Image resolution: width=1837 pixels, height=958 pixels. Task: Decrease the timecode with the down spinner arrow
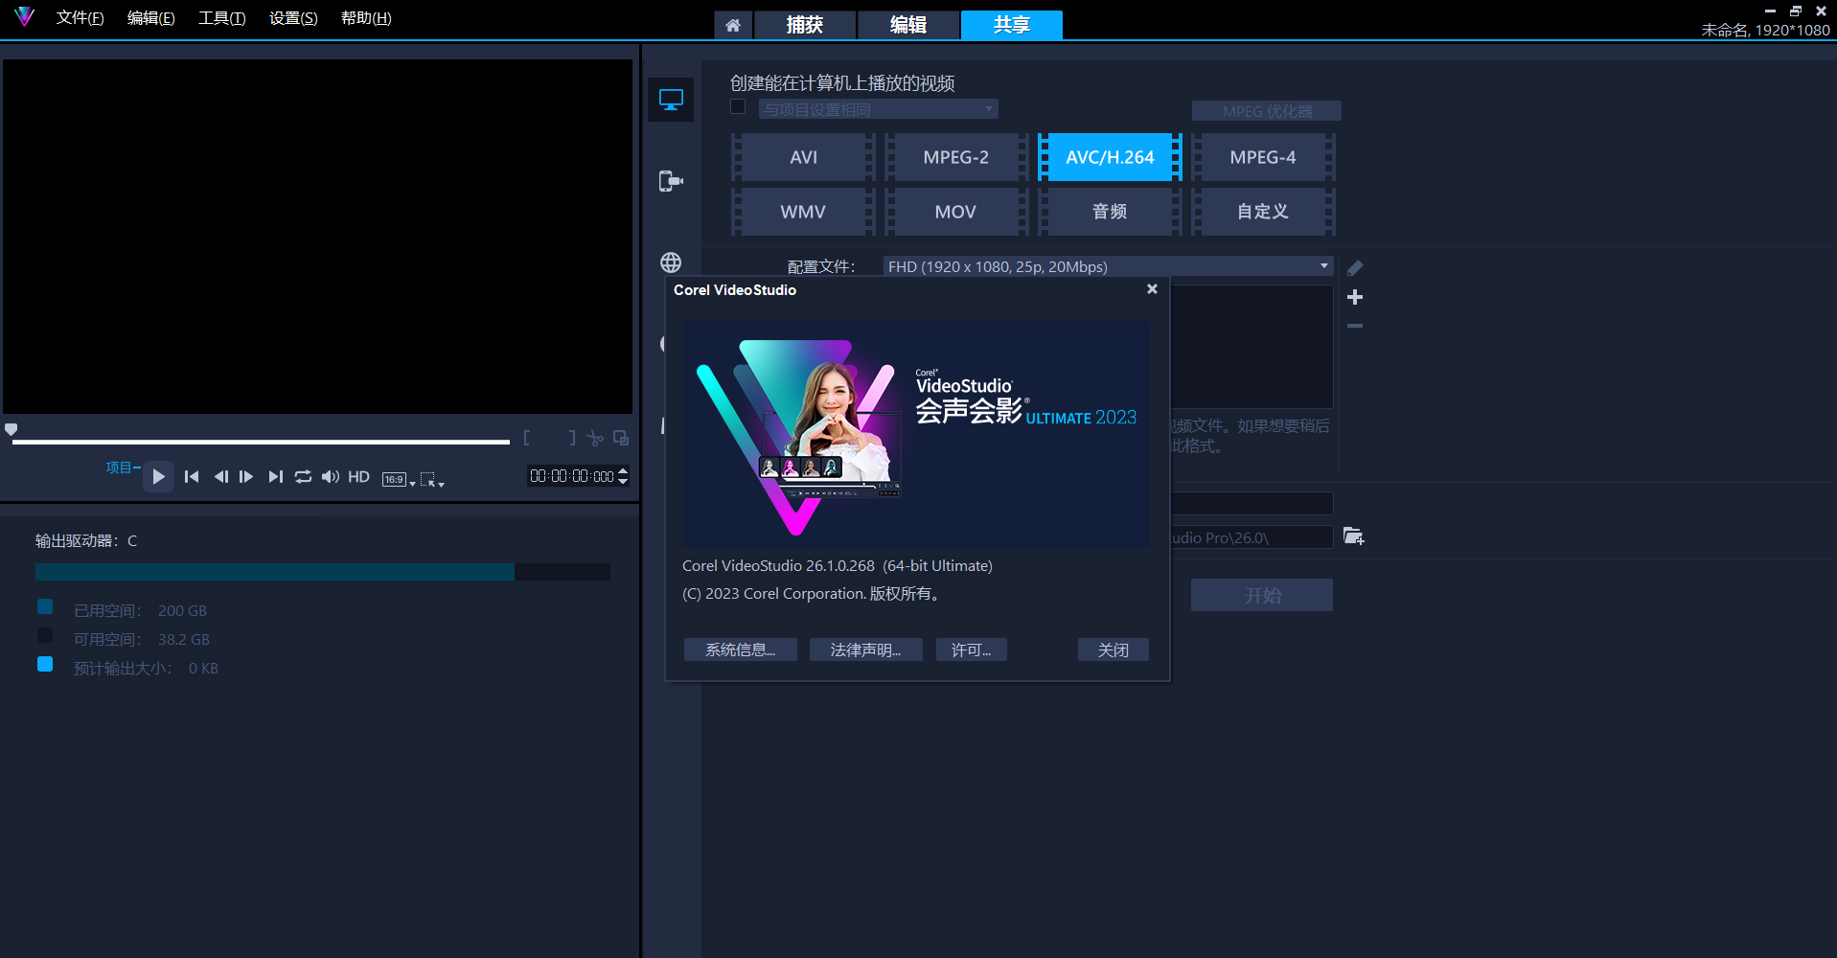point(623,481)
